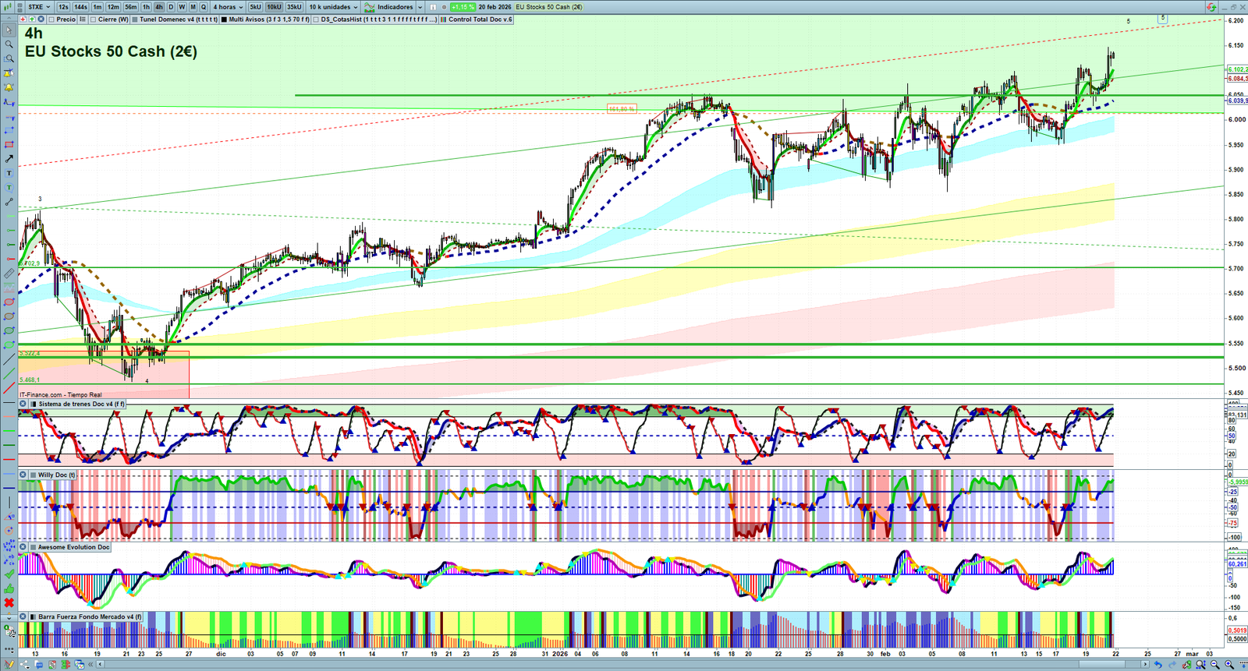Toggle Sistema de trenes Doc v4 square
The image size is (1248, 671).
pos(33,404)
